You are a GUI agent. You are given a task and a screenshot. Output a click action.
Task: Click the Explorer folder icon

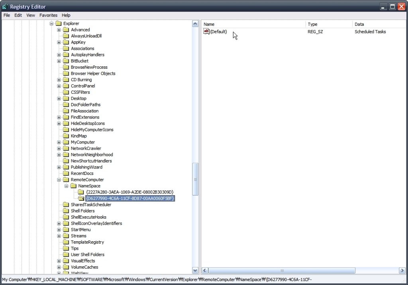point(59,23)
